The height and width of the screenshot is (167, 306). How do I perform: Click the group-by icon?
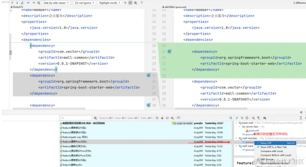click(x=253, y=118)
